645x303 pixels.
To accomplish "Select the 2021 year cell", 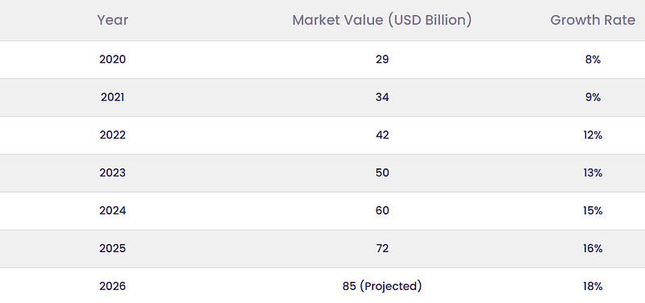I will click(112, 98).
